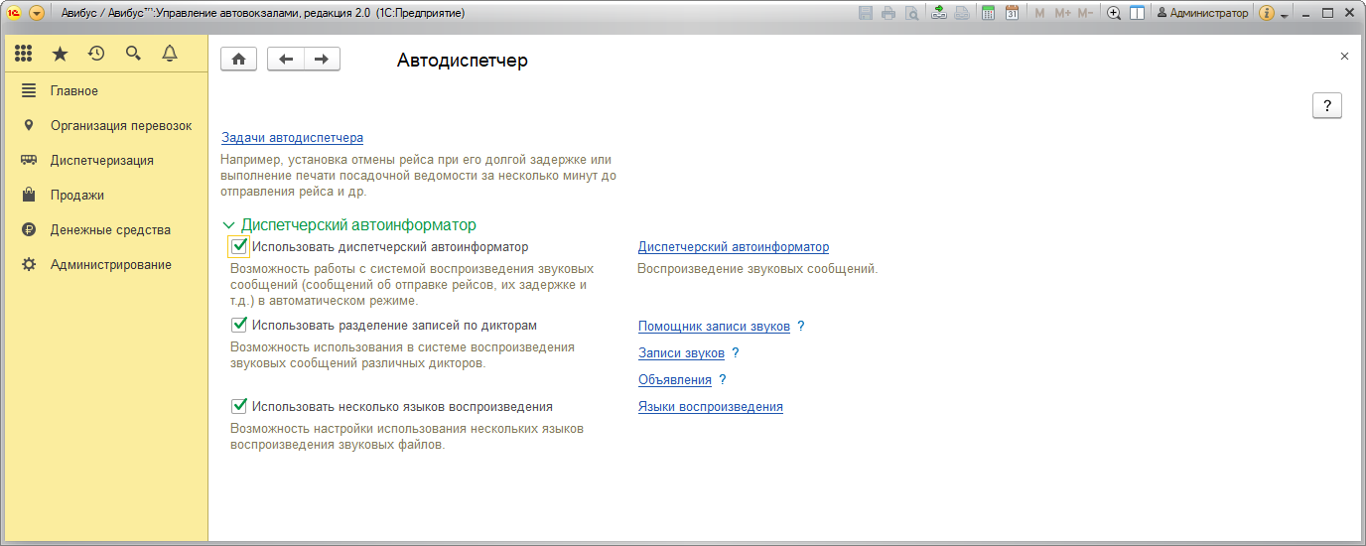
Task: Open the sections menu grid icon
Action: [24, 54]
